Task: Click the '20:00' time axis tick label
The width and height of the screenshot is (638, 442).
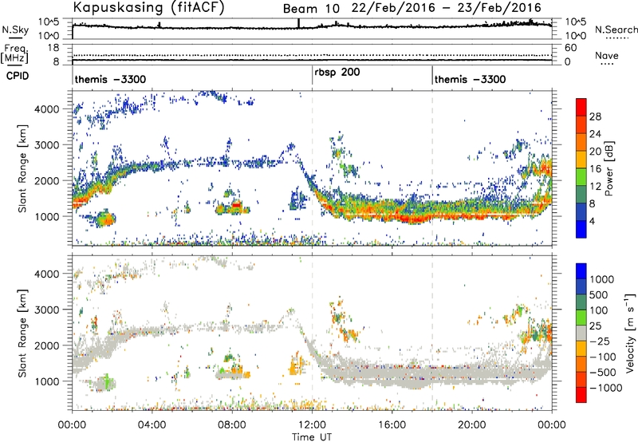Action: click(x=472, y=425)
